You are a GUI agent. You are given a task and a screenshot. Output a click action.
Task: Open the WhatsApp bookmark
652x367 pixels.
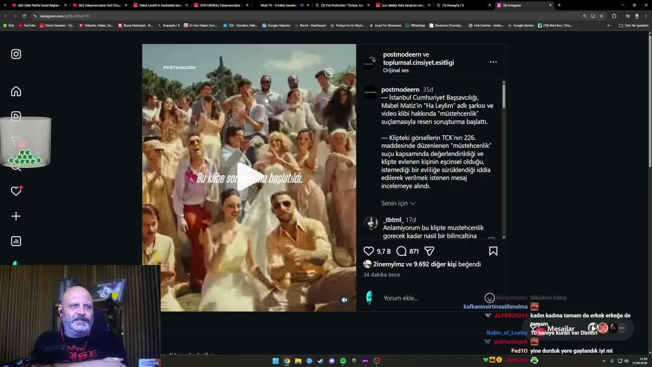coord(415,25)
